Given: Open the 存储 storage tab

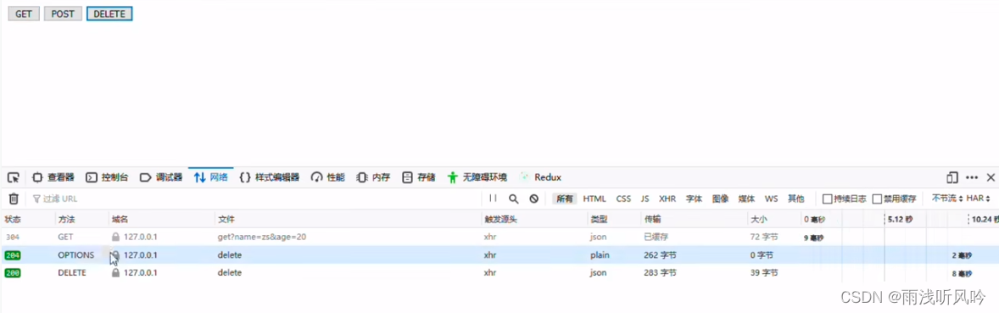Looking at the screenshot, I should [x=419, y=177].
